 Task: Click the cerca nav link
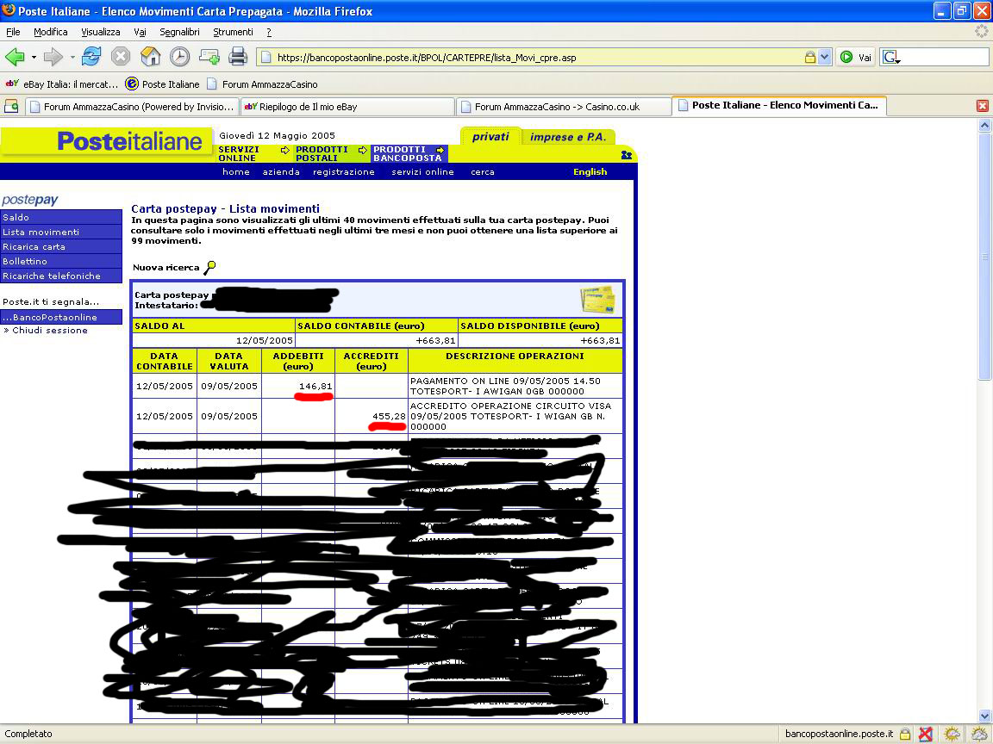(x=483, y=172)
